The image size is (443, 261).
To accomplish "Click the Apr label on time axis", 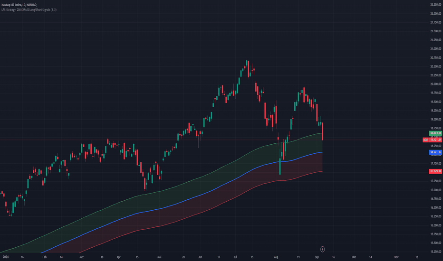I will coord(119,257).
